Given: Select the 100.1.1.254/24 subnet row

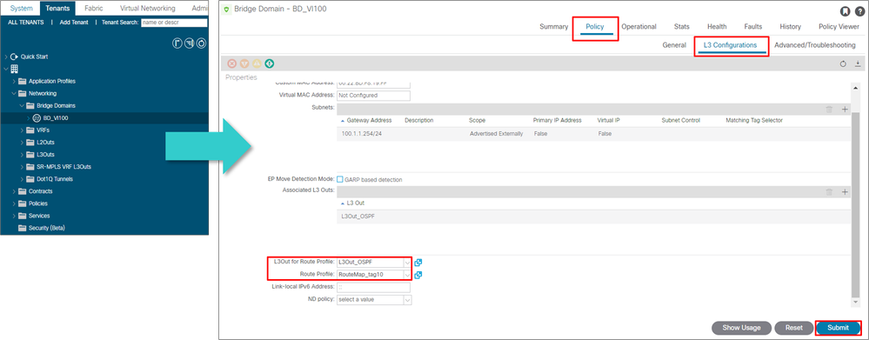Looking at the screenshot, I should click(592, 134).
